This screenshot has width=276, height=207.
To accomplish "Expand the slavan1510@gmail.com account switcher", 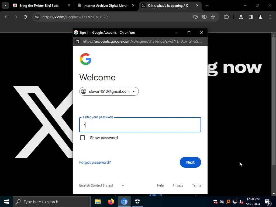I will click(x=109, y=91).
